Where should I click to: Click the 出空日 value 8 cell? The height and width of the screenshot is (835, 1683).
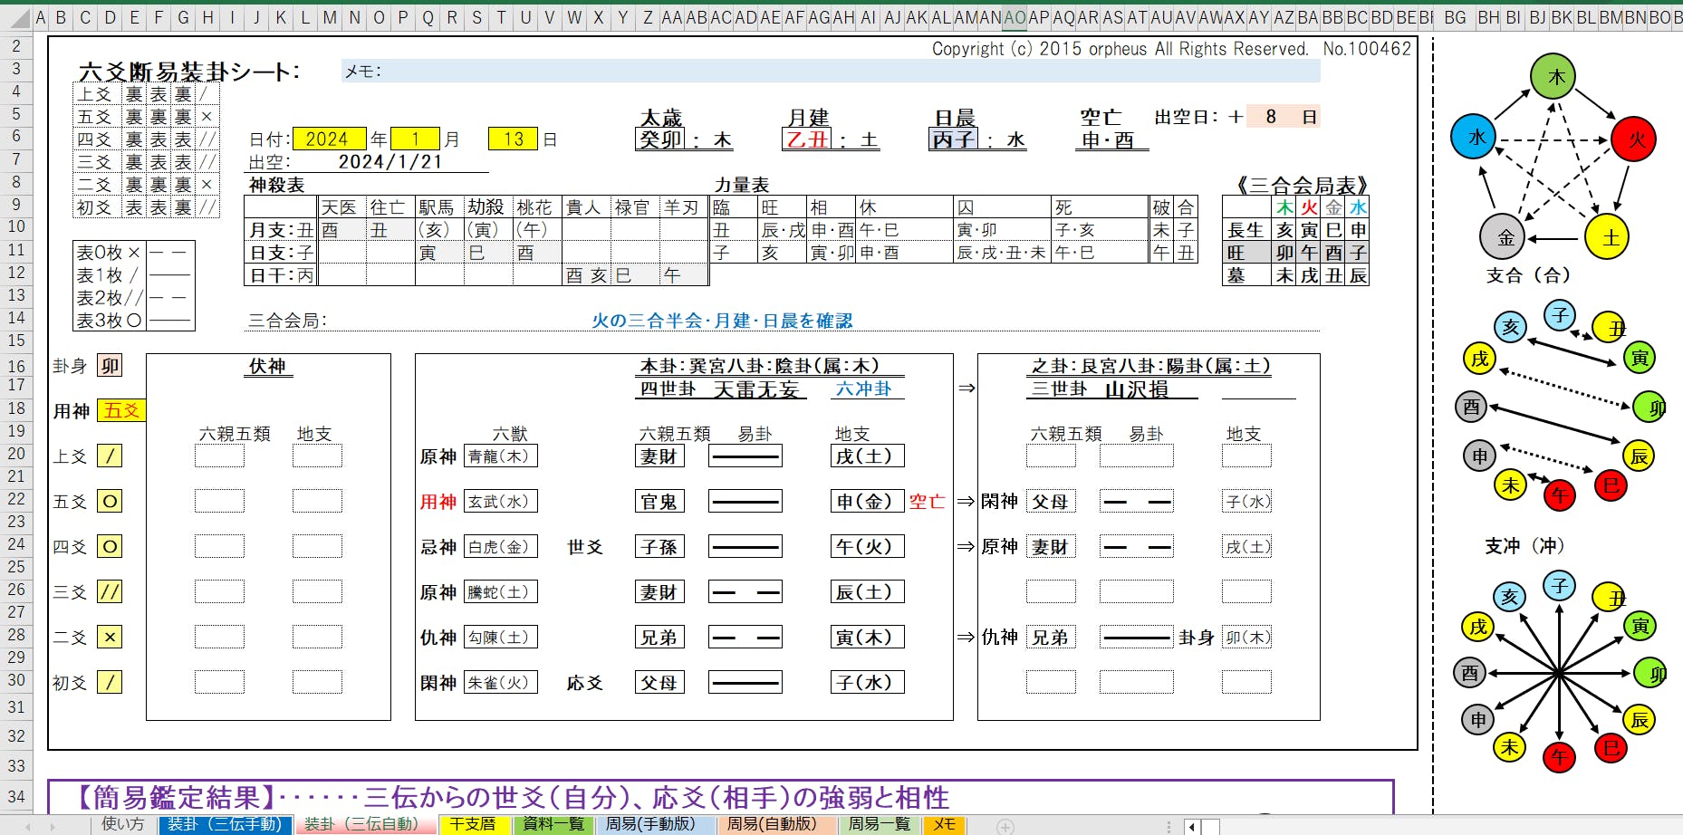[x=1271, y=116]
